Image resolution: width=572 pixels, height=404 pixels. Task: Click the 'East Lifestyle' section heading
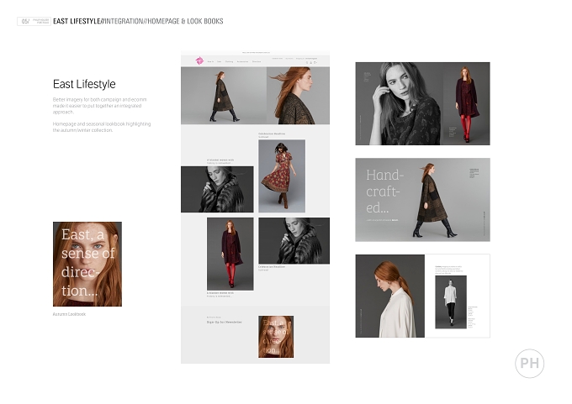tap(84, 84)
